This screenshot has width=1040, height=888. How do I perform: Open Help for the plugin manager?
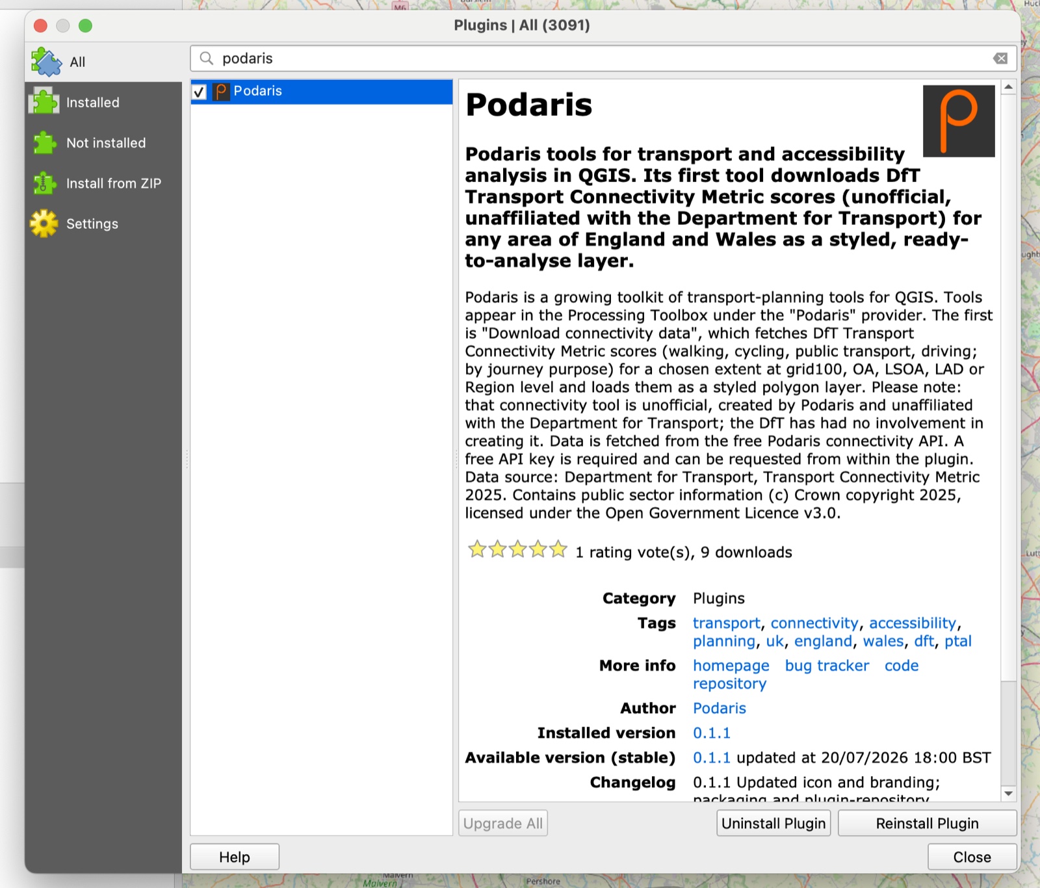(235, 857)
